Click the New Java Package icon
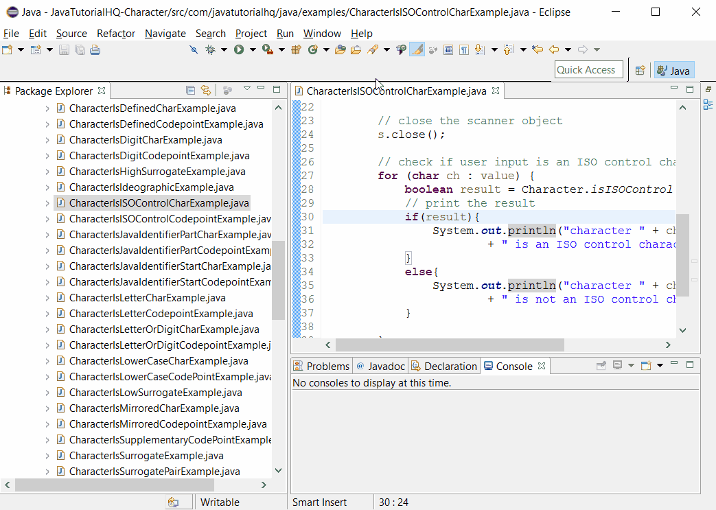 pos(297,50)
